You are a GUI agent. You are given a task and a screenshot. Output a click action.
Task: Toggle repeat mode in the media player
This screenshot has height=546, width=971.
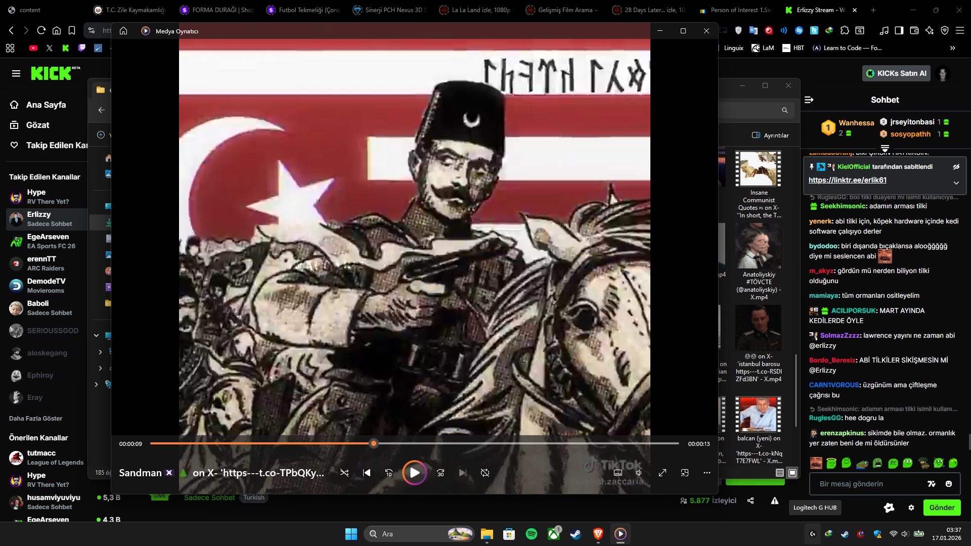(x=485, y=473)
